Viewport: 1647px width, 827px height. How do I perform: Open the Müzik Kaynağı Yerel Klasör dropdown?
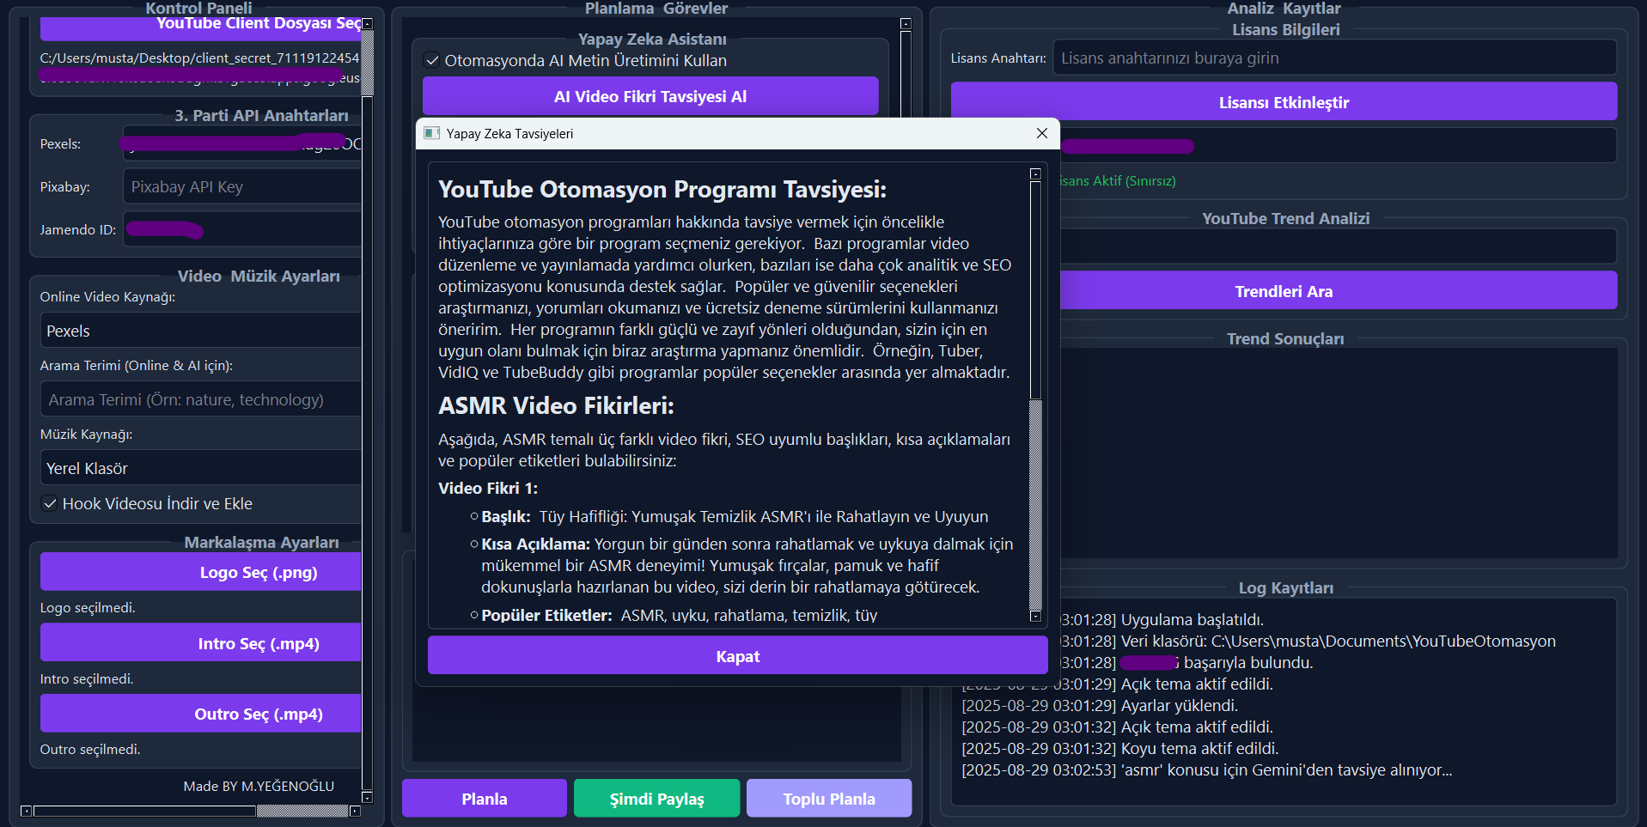coord(201,468)
